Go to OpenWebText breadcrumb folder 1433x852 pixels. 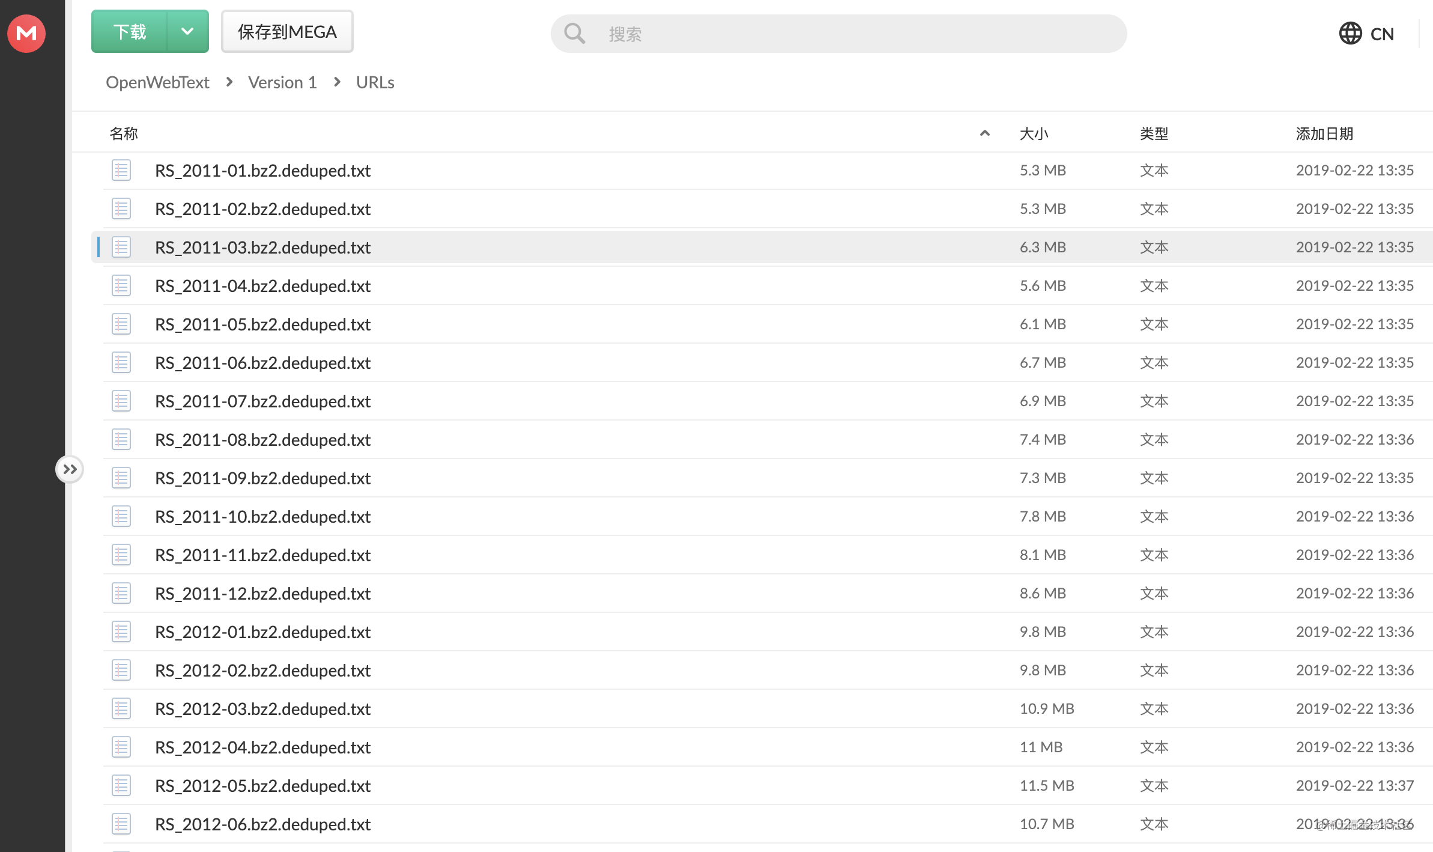(x=157, y=82)
